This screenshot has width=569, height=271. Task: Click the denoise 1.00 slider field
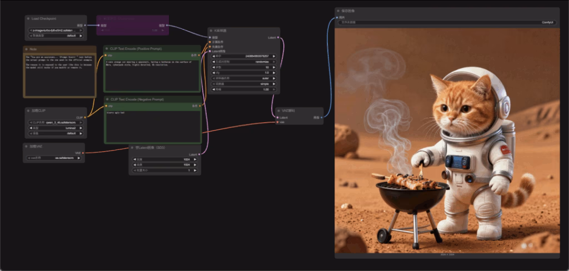tap(243, 89)
